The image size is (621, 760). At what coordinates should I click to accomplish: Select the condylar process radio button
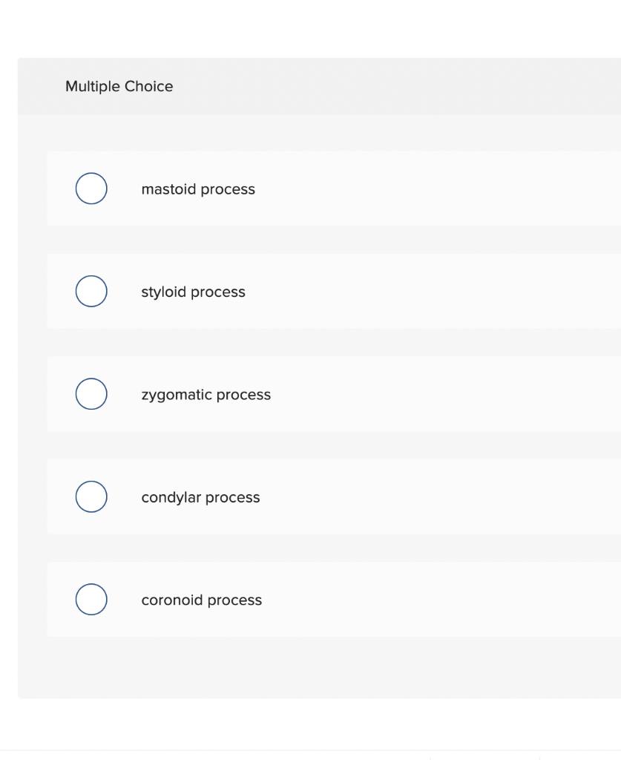pyautogui.click(x=91, y=497)
